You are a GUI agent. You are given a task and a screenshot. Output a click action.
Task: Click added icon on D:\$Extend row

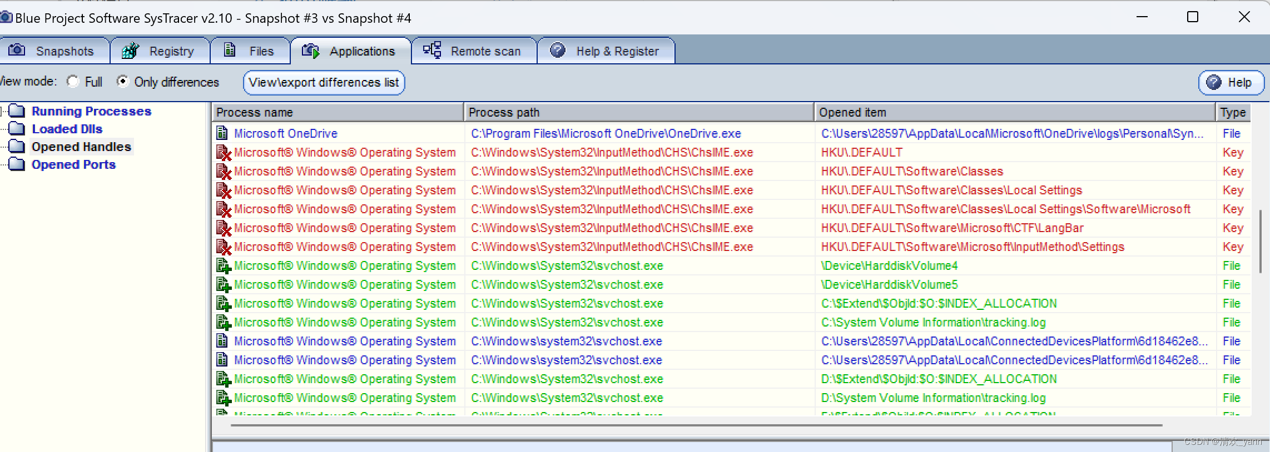pos(224,379)
